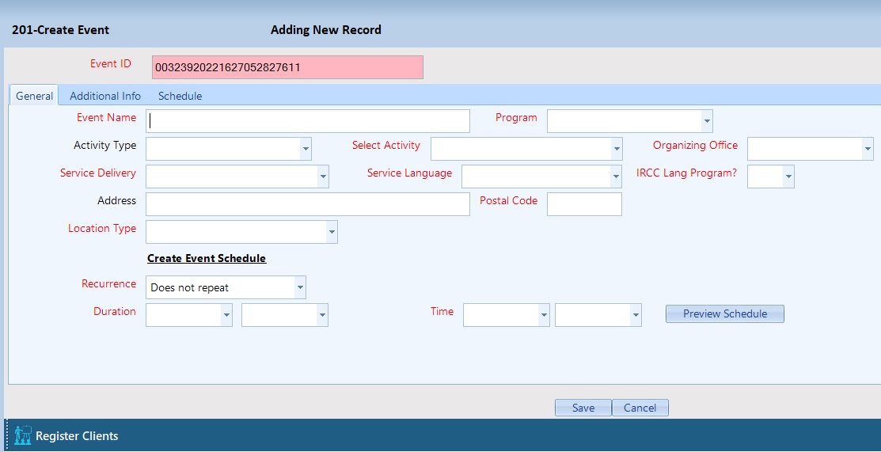Expand the Program dropdown

tap(706, 121)
